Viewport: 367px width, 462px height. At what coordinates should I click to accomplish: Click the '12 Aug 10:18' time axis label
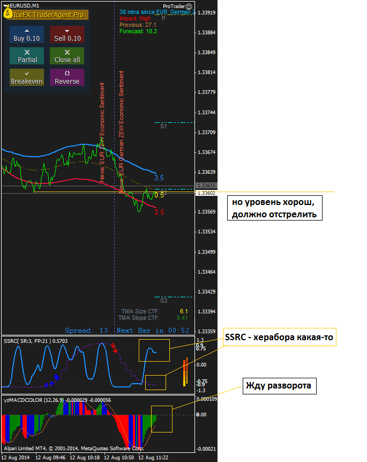(x=85, y=458)
